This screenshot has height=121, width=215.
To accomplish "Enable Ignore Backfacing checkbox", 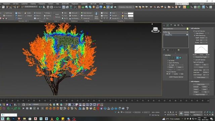I will 168,63.
